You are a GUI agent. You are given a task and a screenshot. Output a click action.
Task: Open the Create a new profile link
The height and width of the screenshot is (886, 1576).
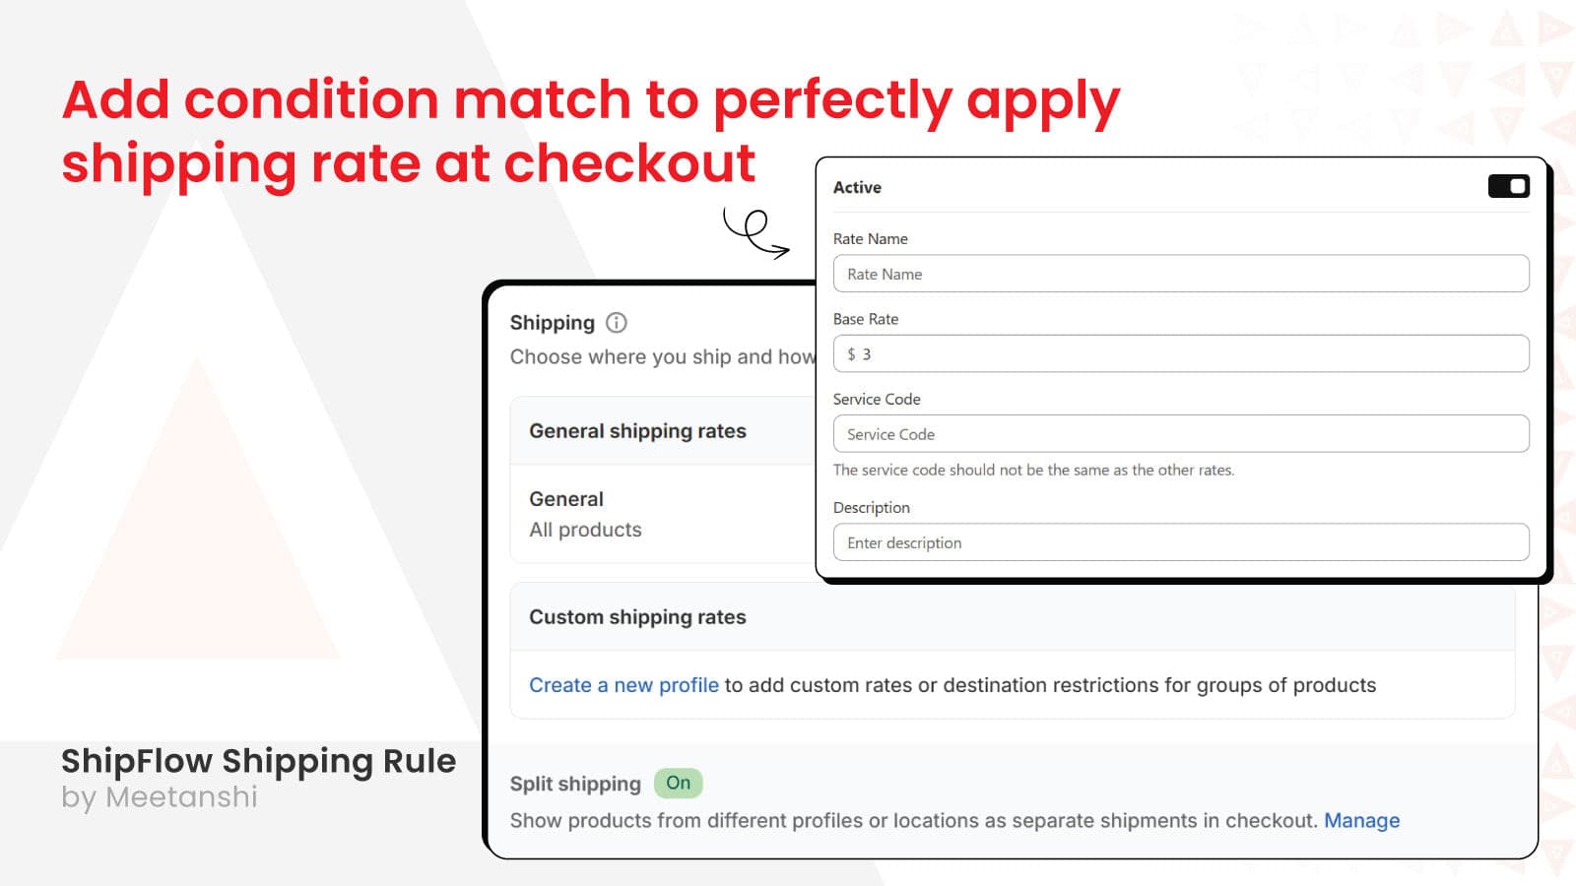[624, 685]
